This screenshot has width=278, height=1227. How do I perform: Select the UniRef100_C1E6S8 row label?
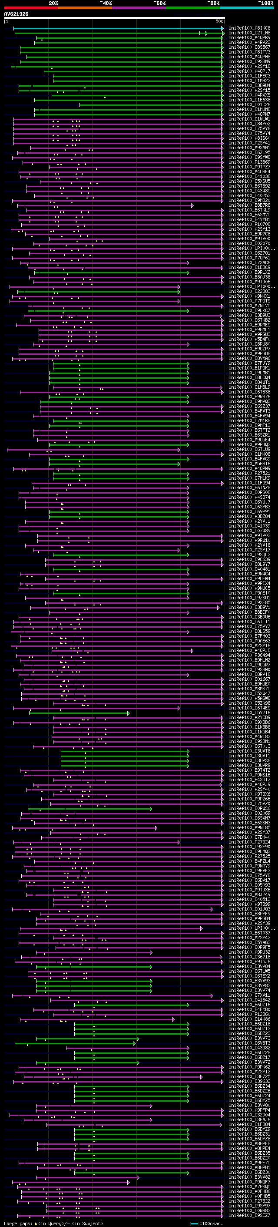pos(249,100)
